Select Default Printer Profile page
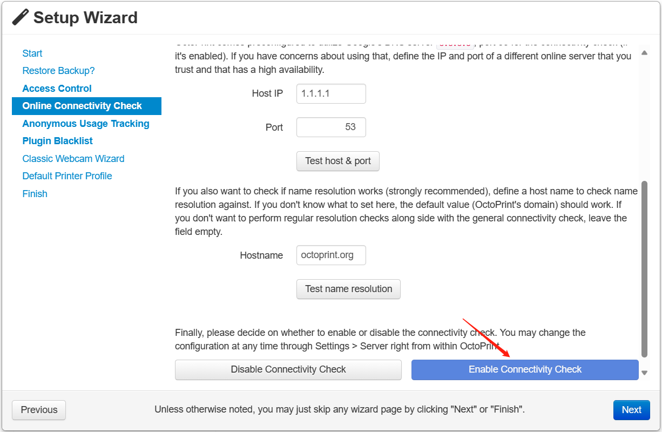 tap(67, 176)
